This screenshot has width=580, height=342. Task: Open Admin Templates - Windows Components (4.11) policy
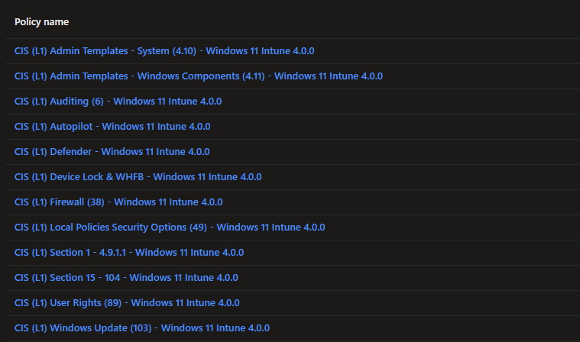coord(199,76)
